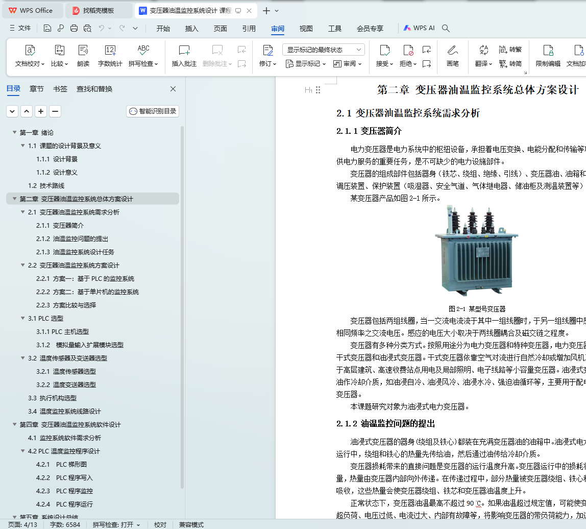586x529 pixels.
Task: Collapse the 3.1 PLC 选型 node
Action: click(23, 318)
